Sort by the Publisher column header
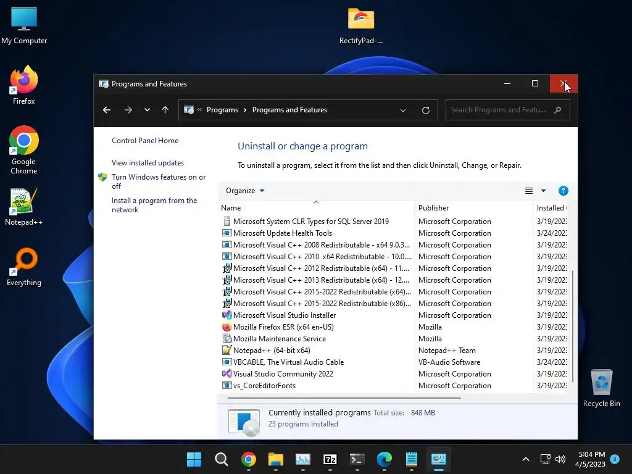The width and height of the screenshot is (632, 474). pyautogui.click(x=473, y=207)
